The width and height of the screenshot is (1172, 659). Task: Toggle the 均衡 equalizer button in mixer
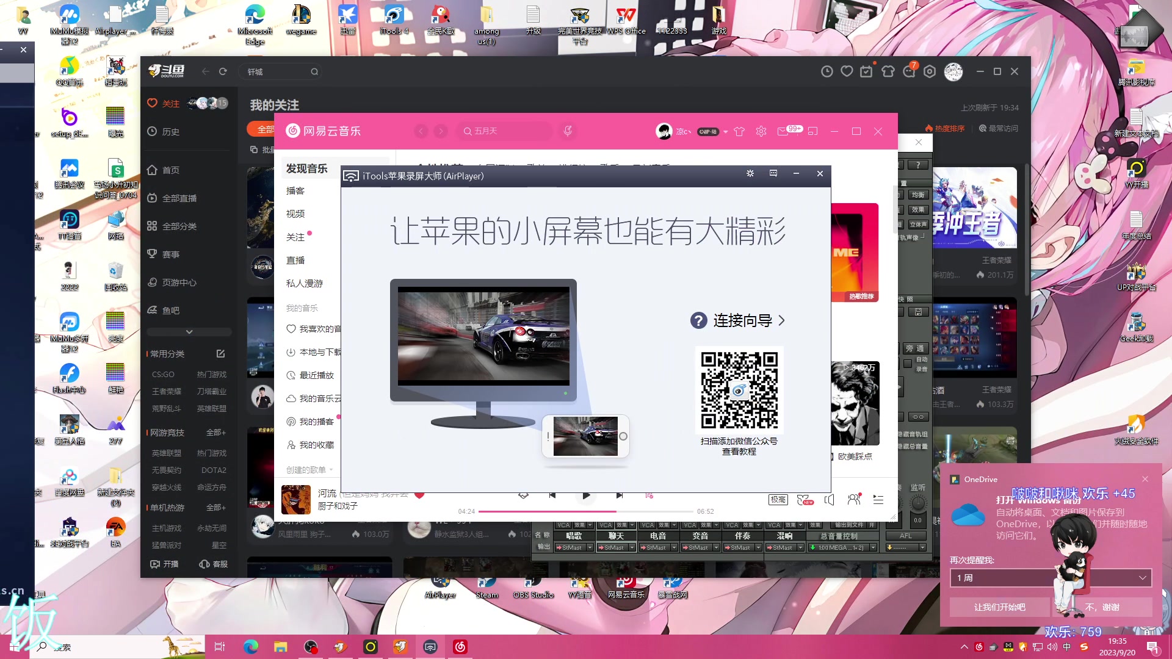[x=917, y=195]
